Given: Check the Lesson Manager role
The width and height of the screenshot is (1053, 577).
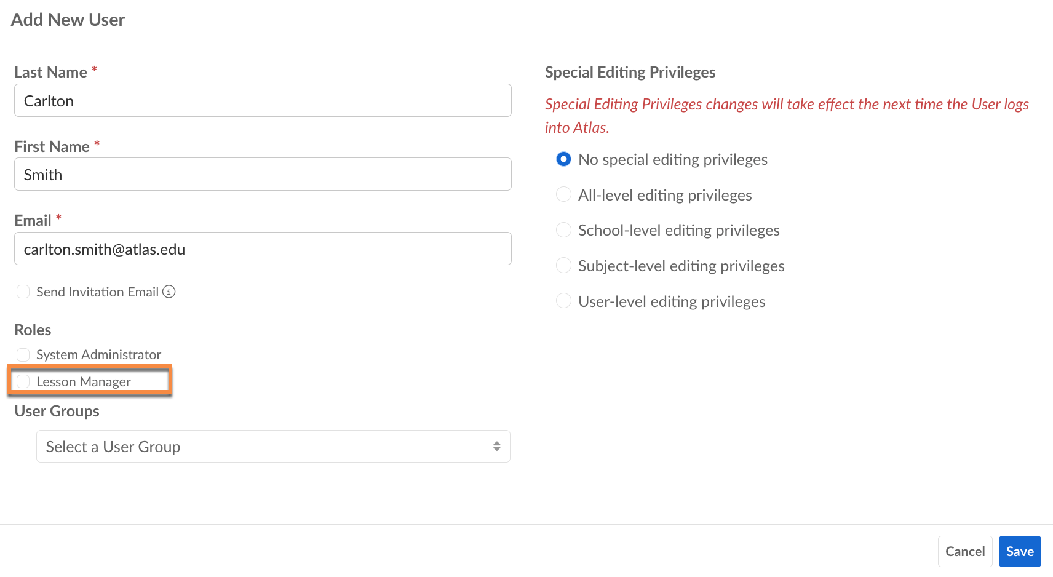Looking at the screenshot, I should [23, 381].
